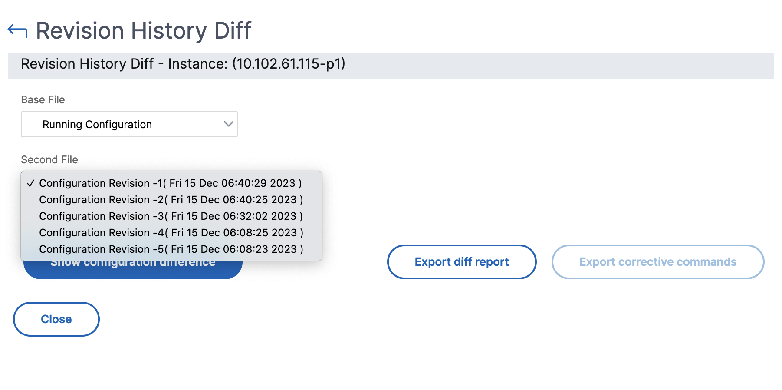Image resolution: width=782 pixels, height=390 pixels.
Task: Select Configuration Revision -4 entry
Action: point(171,233)
